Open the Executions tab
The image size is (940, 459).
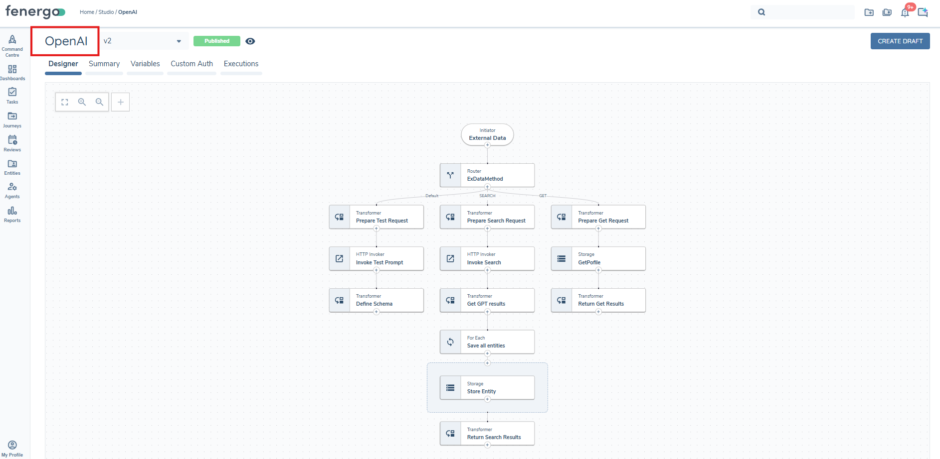pos(241,64)
